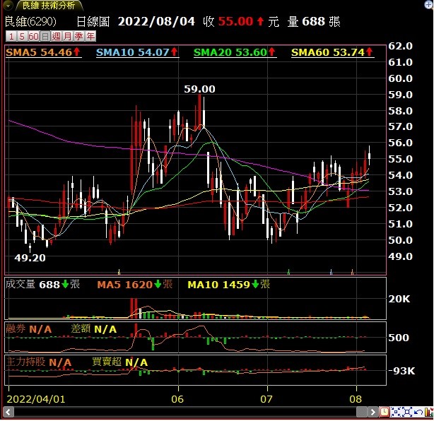Click the scroll right arrow button
Screen dimensions: 434x421
coord(373,411)
